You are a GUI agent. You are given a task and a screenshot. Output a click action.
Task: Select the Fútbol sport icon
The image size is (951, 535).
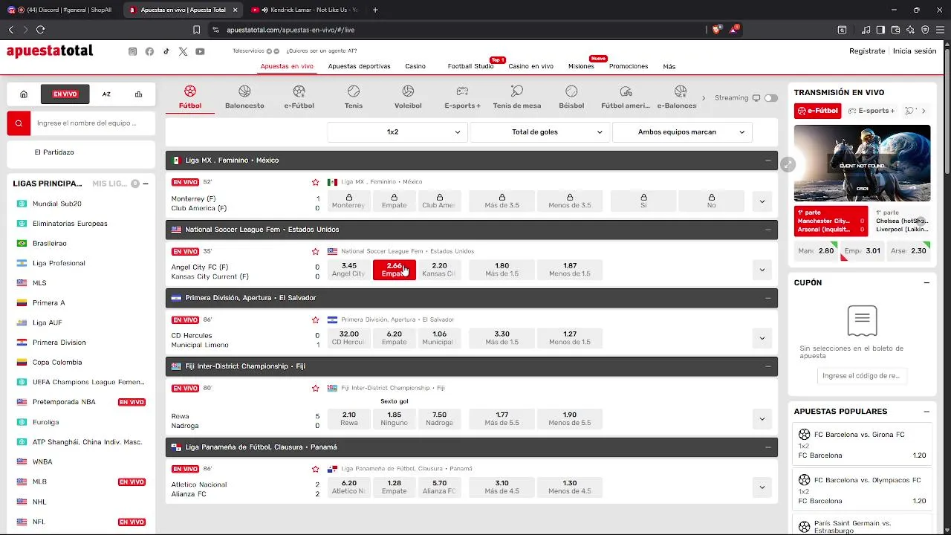pos(190,97)
